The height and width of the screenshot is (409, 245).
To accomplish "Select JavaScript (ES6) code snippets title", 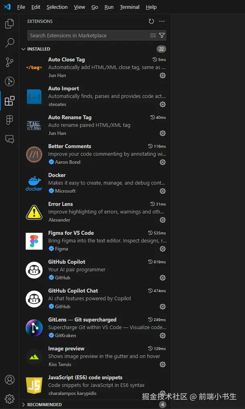I will pyautogui.click(x=85, y=377).
